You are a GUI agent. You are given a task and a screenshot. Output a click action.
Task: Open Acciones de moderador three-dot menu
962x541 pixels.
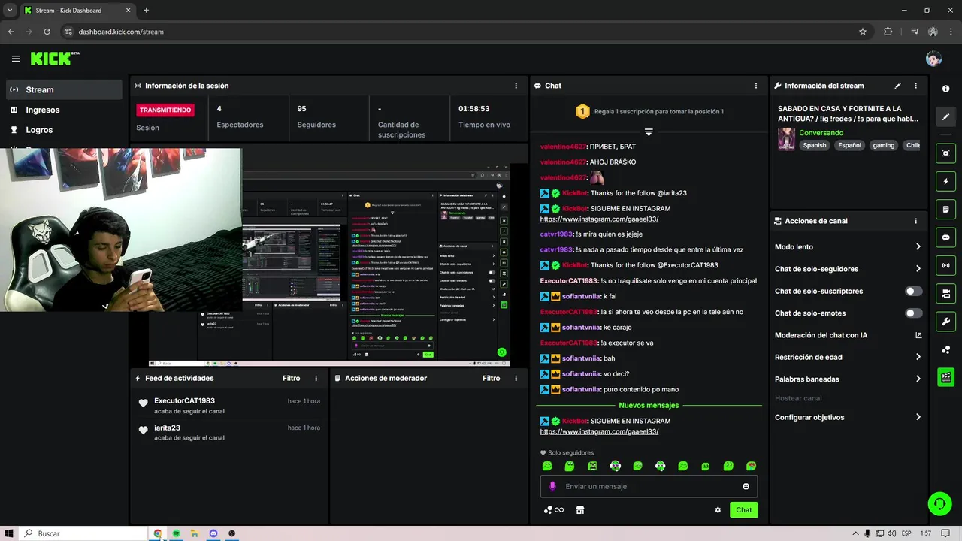click(516, 379)
